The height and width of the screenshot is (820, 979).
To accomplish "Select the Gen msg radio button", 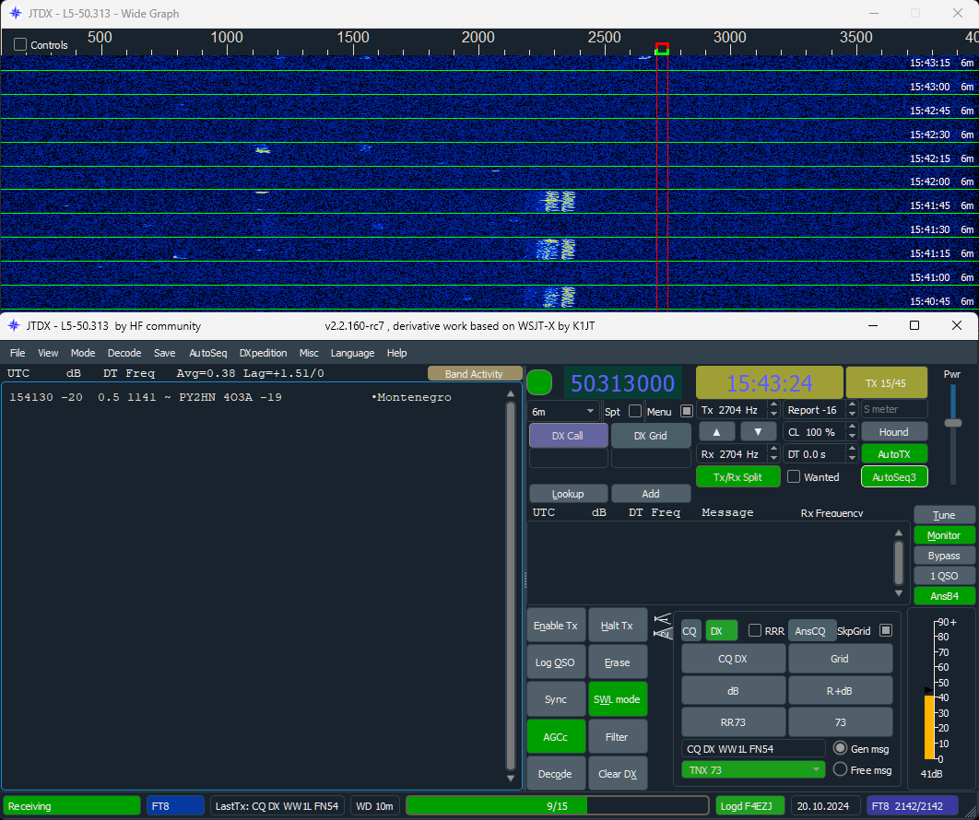I will [x=841, y=748].
